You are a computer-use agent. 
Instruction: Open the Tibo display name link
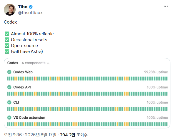(23, 7)
